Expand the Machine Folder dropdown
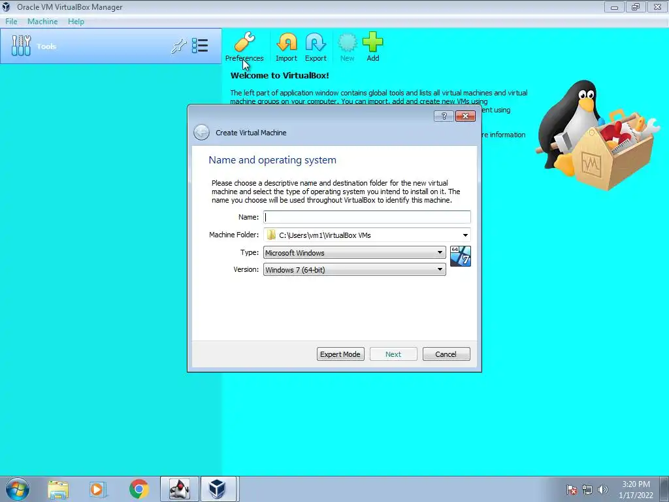Viewport: 669px width, 502px height. tap(465, 235)
